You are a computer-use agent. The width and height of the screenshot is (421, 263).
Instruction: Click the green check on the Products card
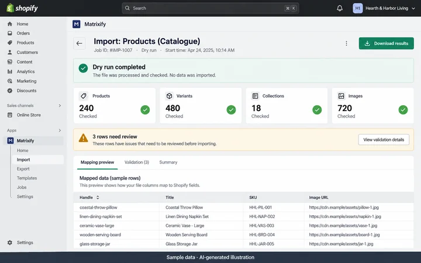point(145,110)
